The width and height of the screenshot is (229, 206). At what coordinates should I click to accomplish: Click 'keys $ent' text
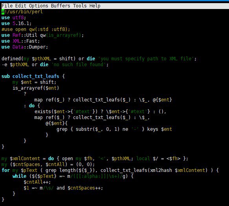[159, 129]
